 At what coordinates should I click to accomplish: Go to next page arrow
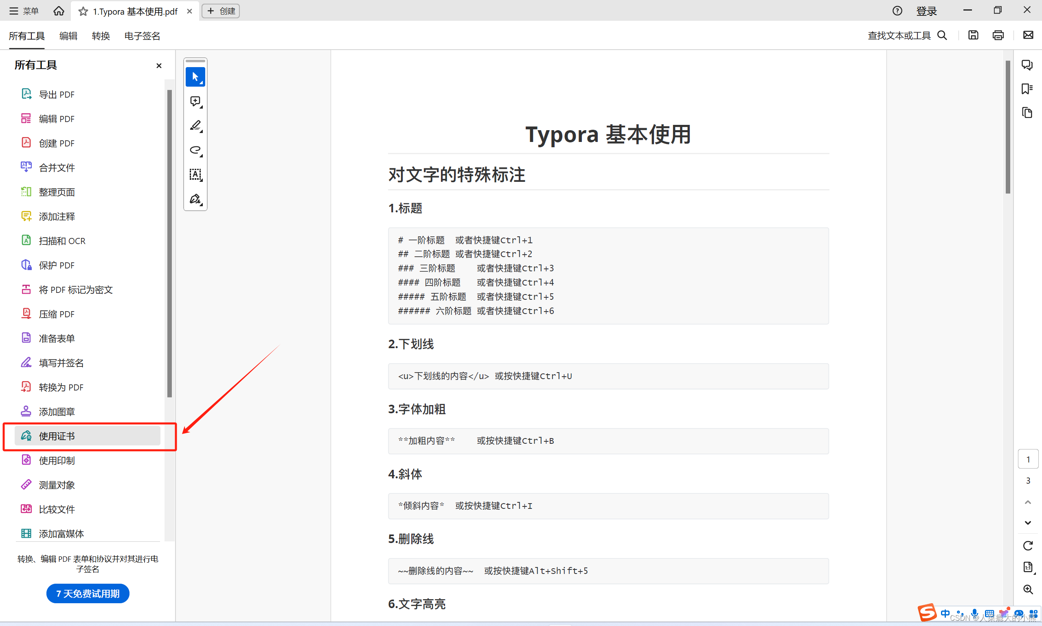click(x=1028, y=523)
